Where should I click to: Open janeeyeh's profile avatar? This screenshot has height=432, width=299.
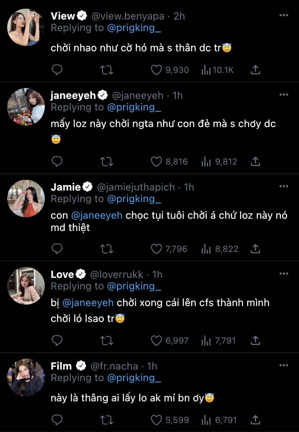[x=26, y=107]
